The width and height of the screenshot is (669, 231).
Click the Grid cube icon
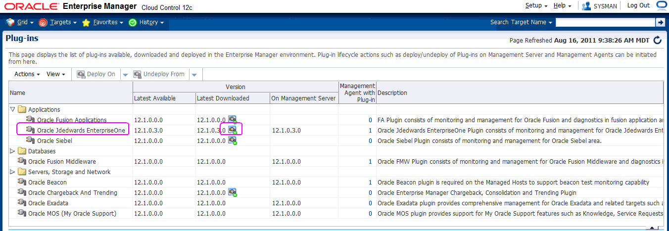[10, 22]
